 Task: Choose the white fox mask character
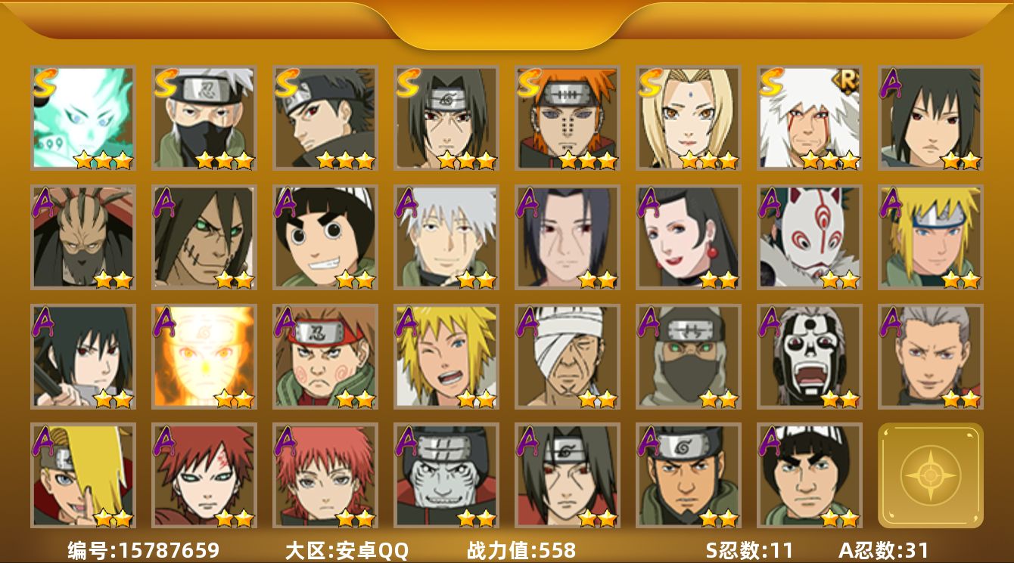[810, 237]
